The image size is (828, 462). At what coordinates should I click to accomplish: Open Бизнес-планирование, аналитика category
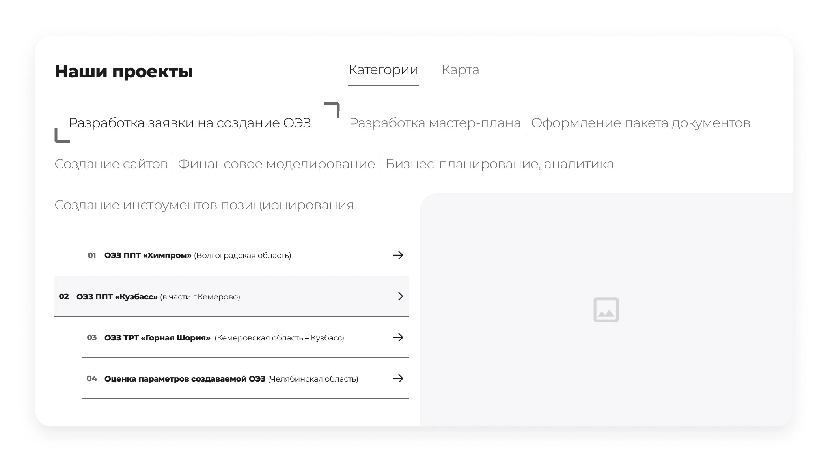pyautogui.click(x=499, y=164)
